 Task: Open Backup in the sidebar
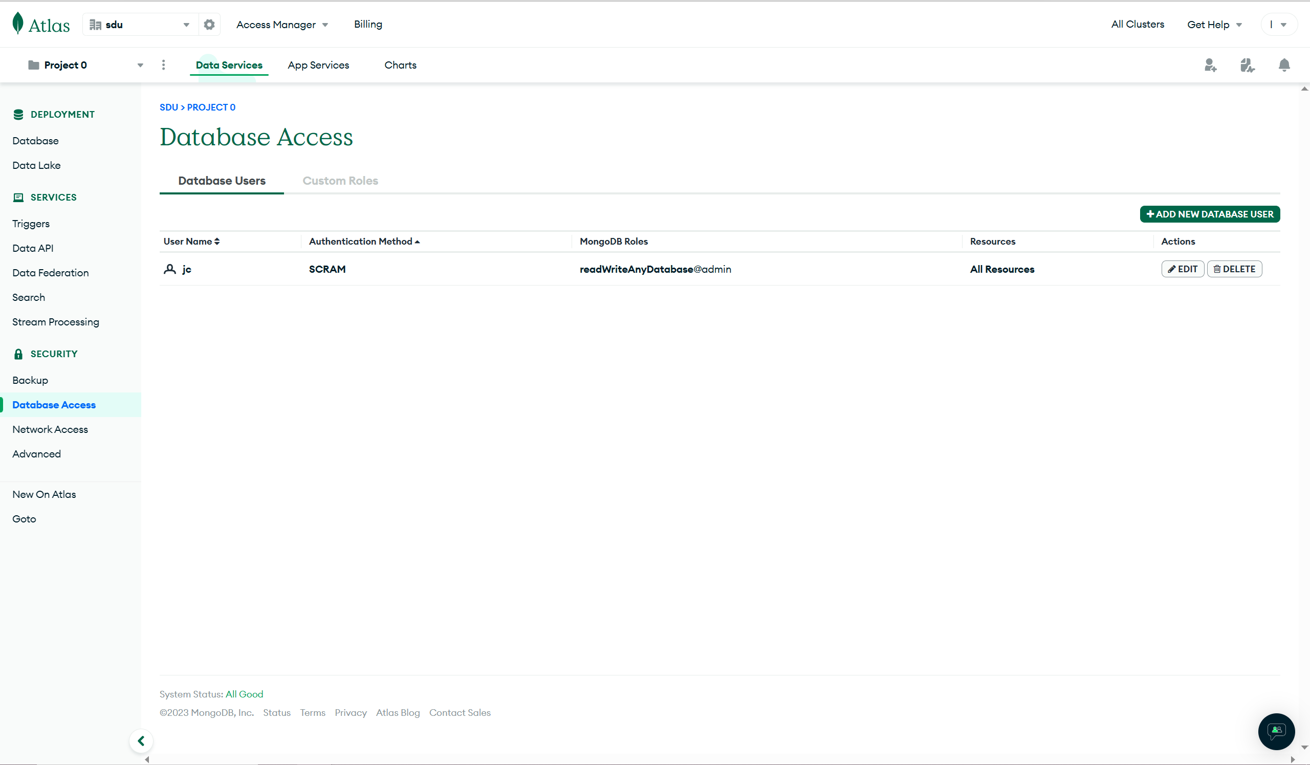pyautogui.click(x=30, y=380)
